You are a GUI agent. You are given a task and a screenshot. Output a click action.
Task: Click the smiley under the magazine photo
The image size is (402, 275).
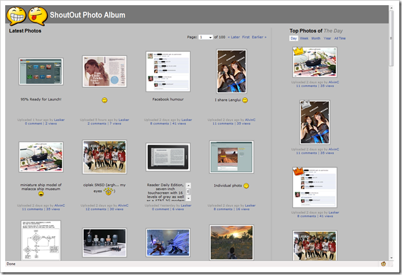click(104, 100)
